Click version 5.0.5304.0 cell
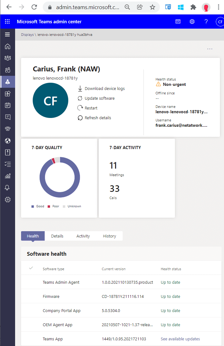Screen dimensions: 224x346 [x=111, y=310]
